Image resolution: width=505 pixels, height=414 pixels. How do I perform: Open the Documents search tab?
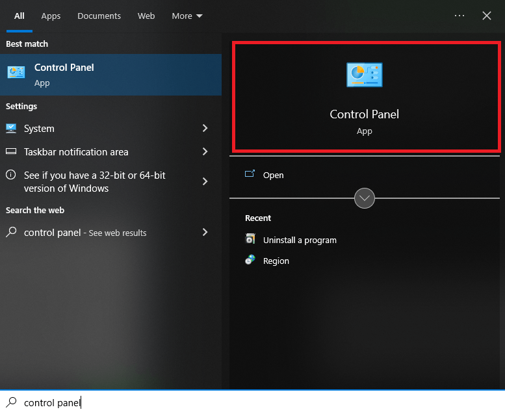pos(99,16)
